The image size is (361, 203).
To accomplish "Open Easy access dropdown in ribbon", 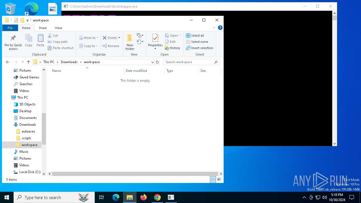I will point(140,42).
